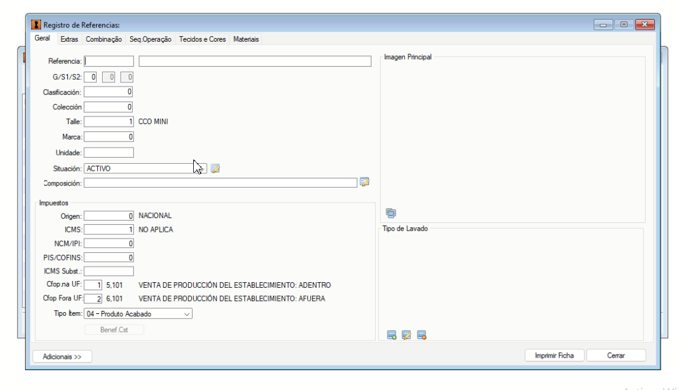This screenshot has width=678, height=390.
Task: Open the Imagen Principal image gallery icon
Action: pyautogui.click(x=391, y=212)
